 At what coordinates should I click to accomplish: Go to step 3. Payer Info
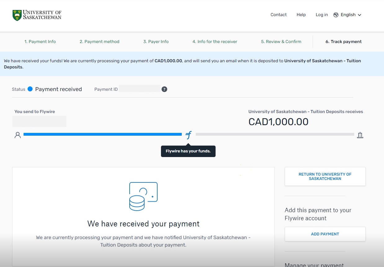click(x=156, y=42)
